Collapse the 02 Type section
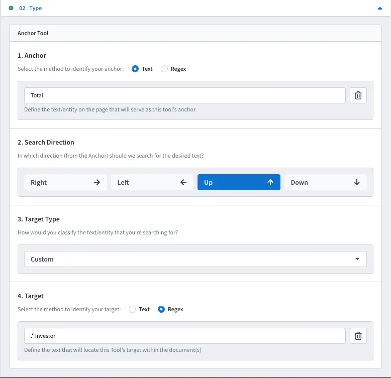Viewport: 391px width, 378px height. pyautogui.click(x=380, y=8)
